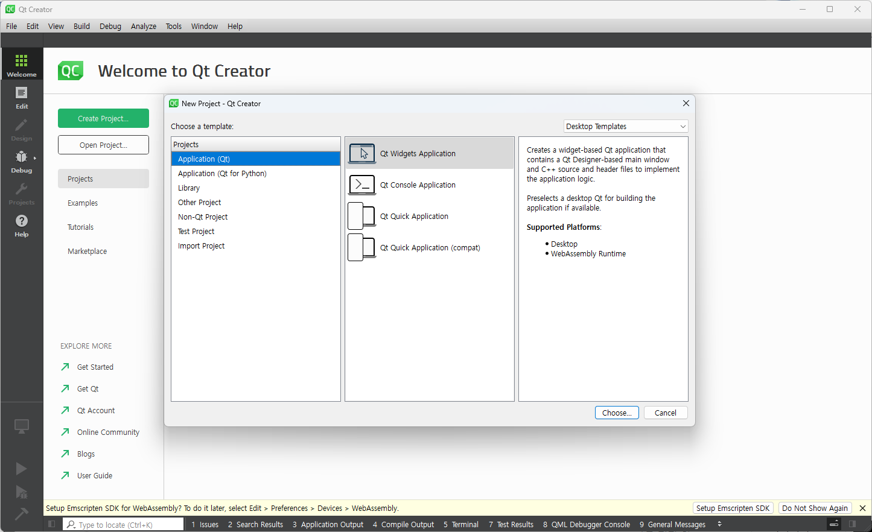872x532 pixels.
Task: Open the Window menu
Action: (x=205, y=26)
